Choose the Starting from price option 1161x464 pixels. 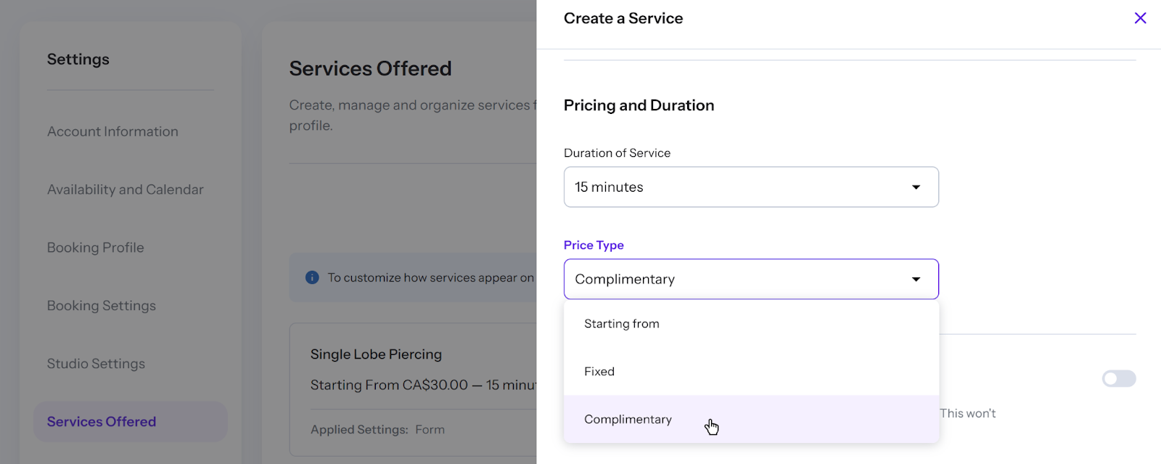pos(622,324)
